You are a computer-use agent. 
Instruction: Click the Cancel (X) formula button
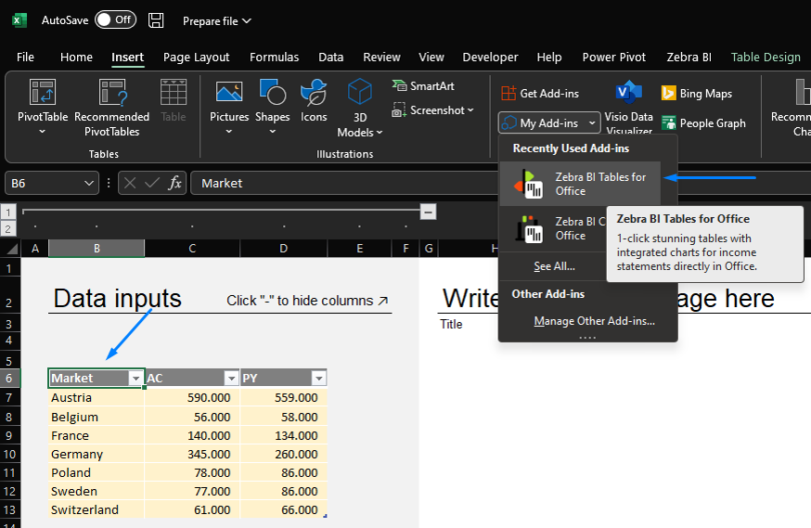(x=130, y=183)
